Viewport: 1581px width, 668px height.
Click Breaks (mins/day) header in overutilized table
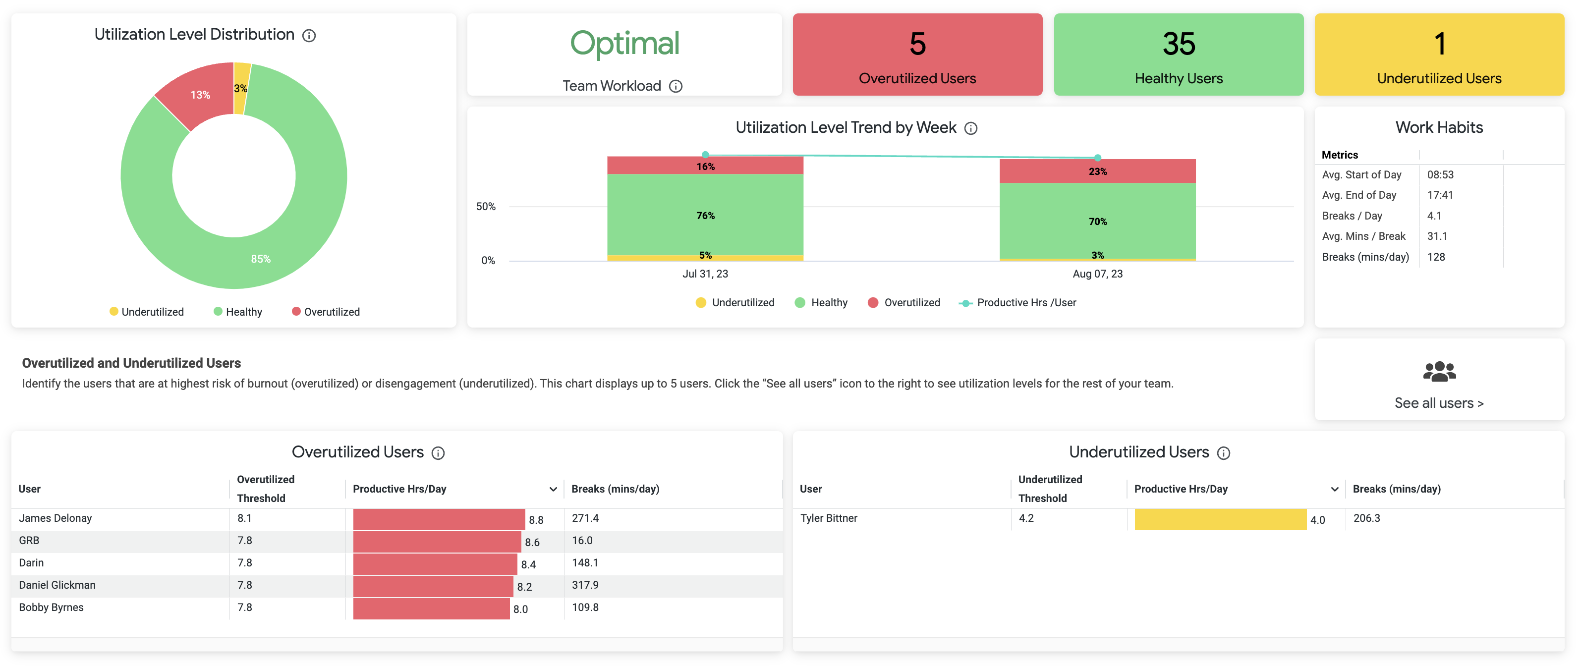tap(615, 489)
